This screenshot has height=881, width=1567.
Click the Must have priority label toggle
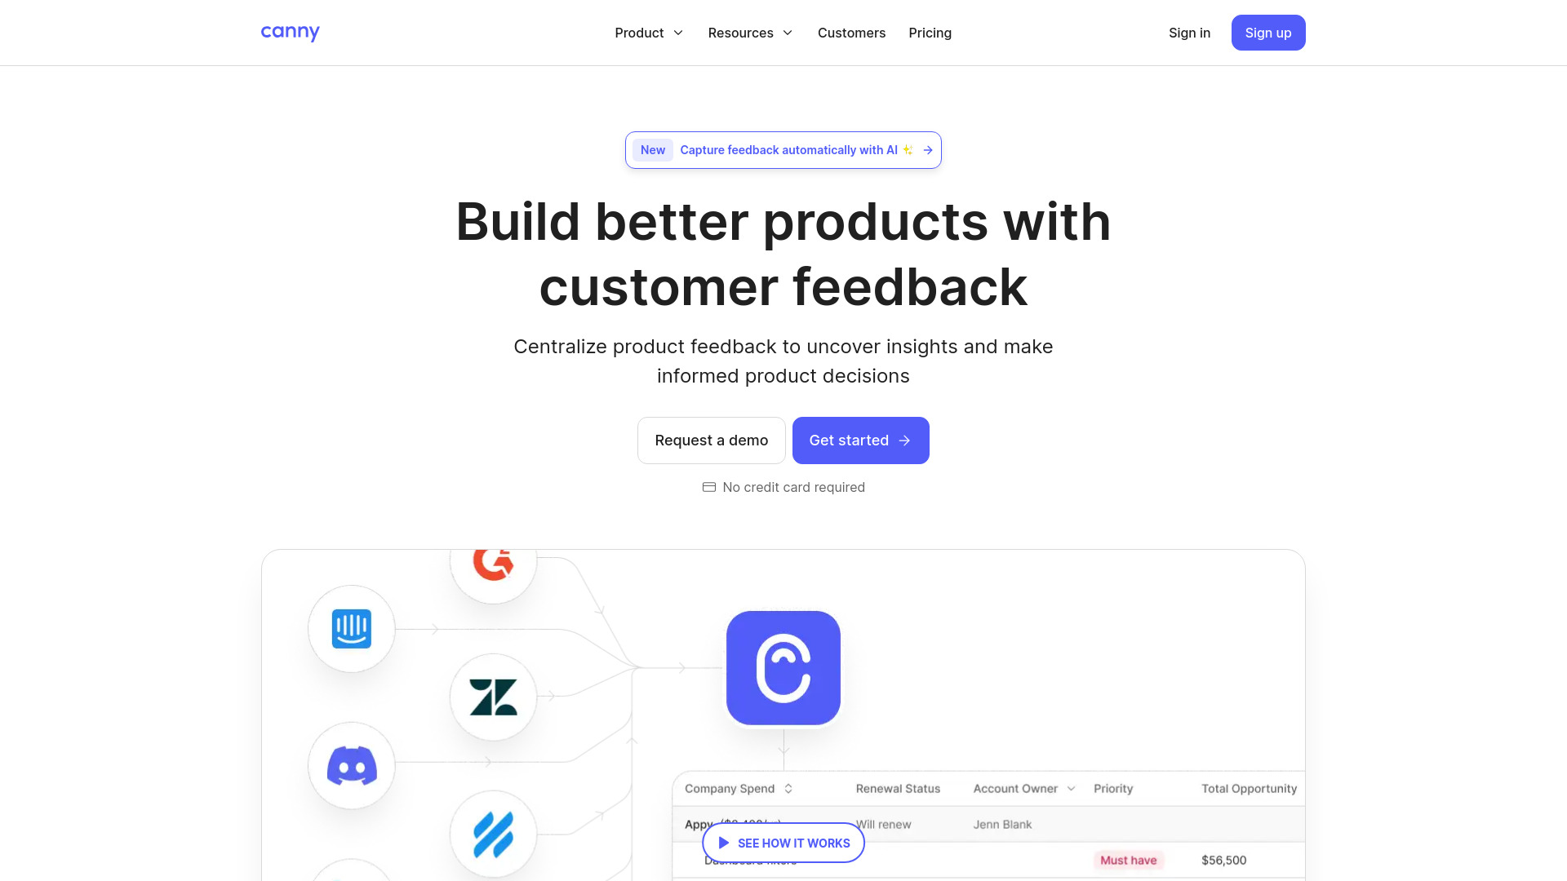[x=1129, y=860]
